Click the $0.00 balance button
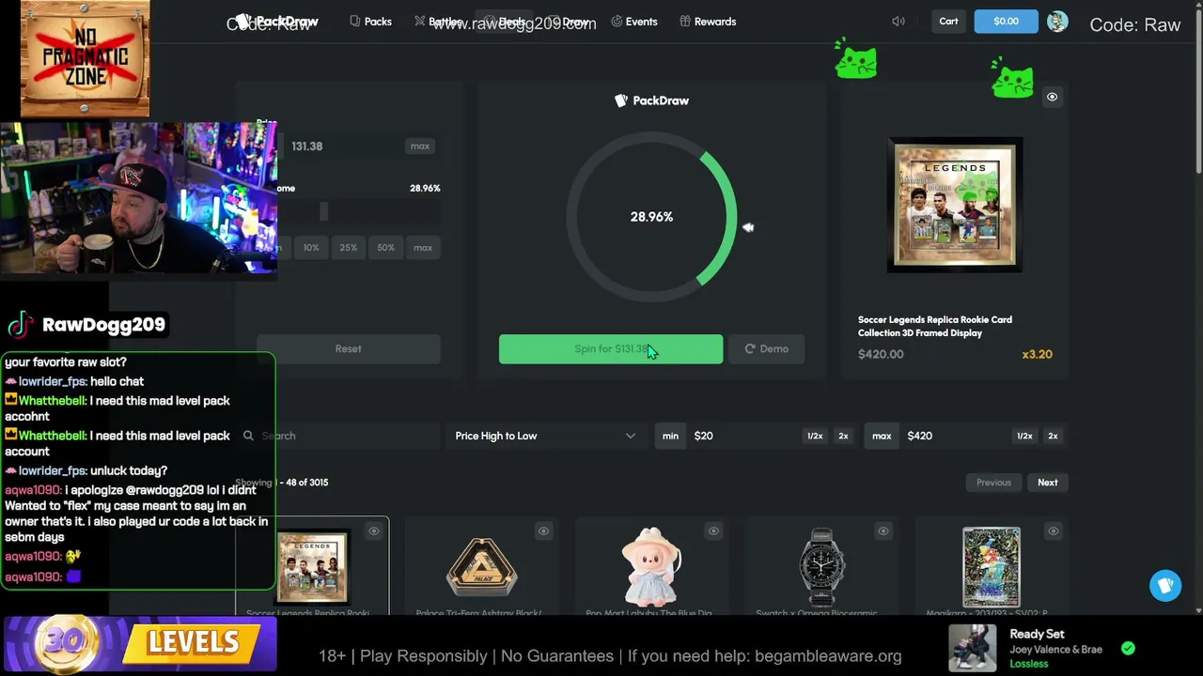Image resolution: width=1203 pixels, height=676 pixels. coord(1006,22)
